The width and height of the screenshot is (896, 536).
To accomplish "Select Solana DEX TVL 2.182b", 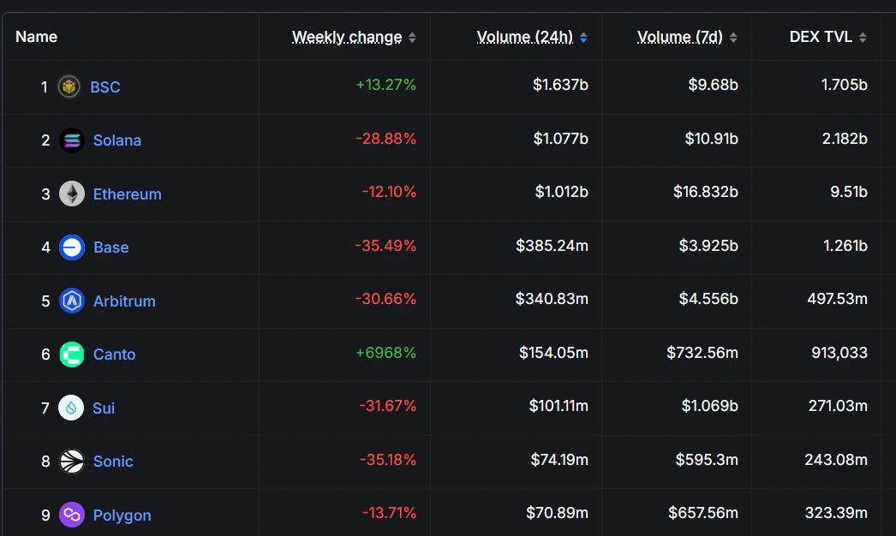I will point(845,139).
